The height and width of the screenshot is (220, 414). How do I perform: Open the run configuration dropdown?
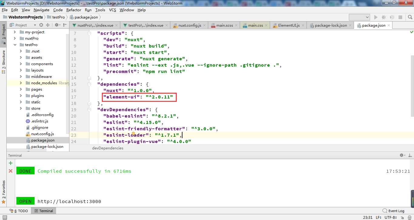(359, 17)
